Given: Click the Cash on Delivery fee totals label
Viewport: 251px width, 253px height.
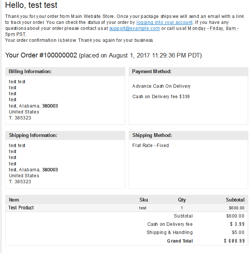Looking at the screenshot, I should pos(170,224).
